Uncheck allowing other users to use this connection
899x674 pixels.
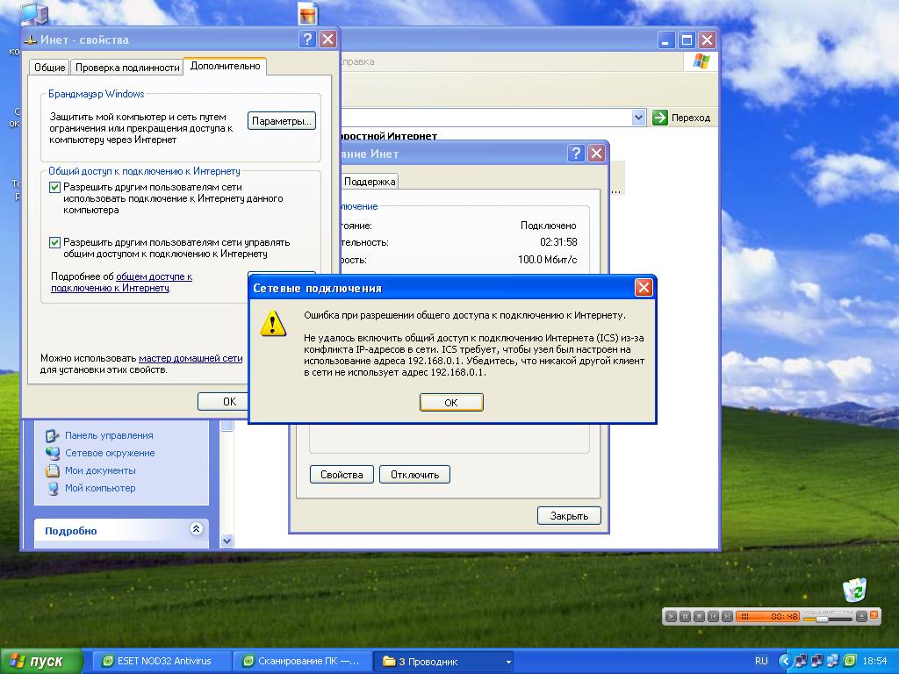(55, 188)
